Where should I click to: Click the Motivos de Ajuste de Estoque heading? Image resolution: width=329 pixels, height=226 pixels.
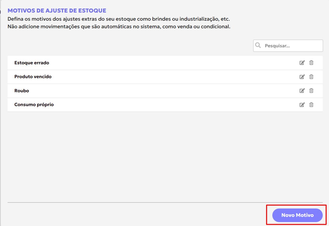pos(57,11)
